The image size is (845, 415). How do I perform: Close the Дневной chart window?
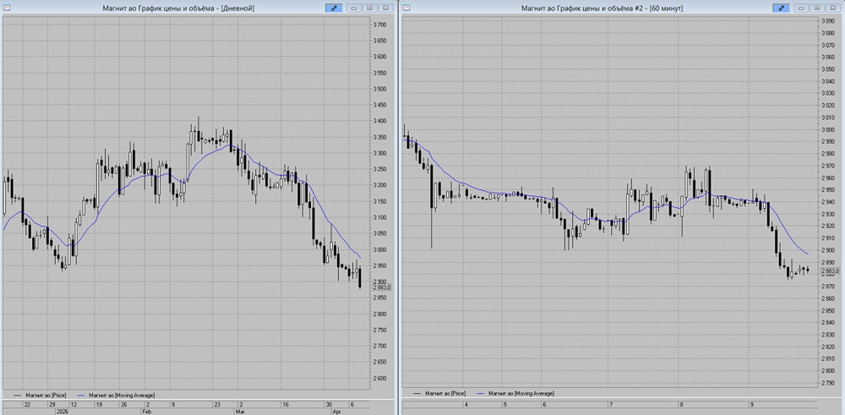[384, 8]
